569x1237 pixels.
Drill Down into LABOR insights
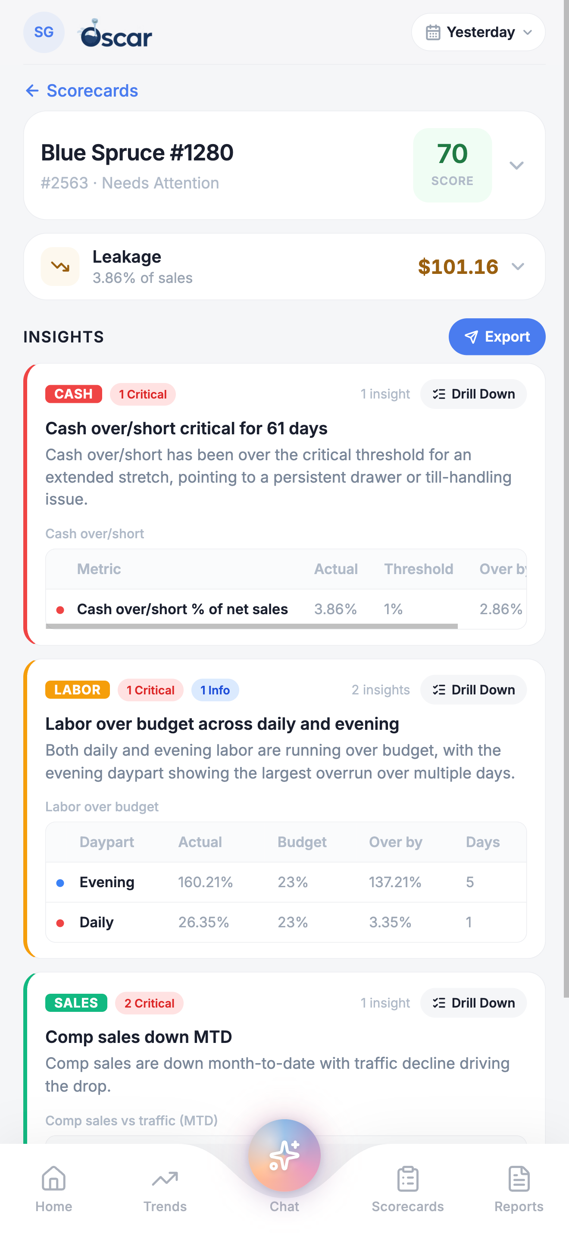[x=473, y=690]
